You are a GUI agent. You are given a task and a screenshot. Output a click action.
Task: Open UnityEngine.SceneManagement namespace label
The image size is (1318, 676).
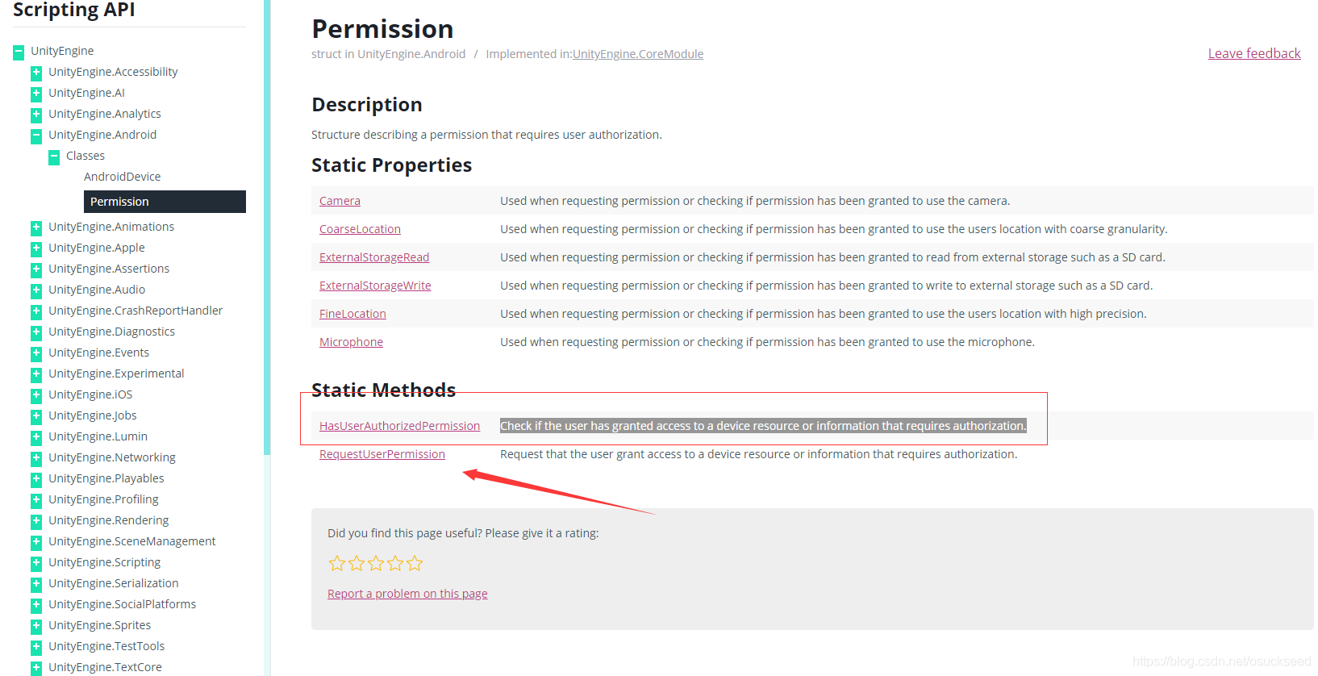[131, 541]
